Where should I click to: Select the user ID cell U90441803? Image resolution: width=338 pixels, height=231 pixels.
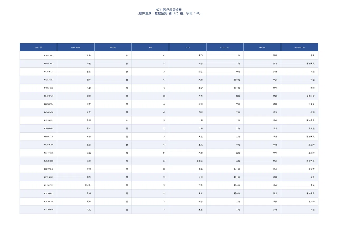(x=38, y=64)
